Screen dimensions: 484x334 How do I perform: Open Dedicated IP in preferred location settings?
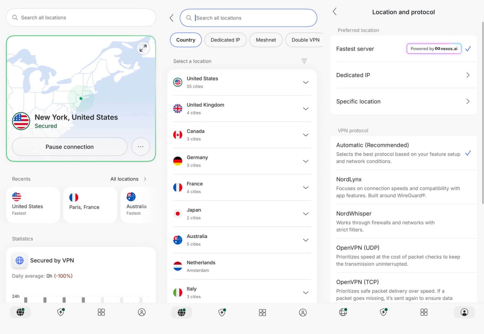click(404, 75)
